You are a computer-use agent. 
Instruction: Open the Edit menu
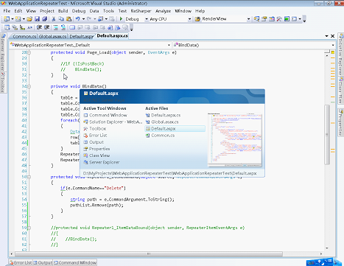pyautogui.click(x=18, y=11)
